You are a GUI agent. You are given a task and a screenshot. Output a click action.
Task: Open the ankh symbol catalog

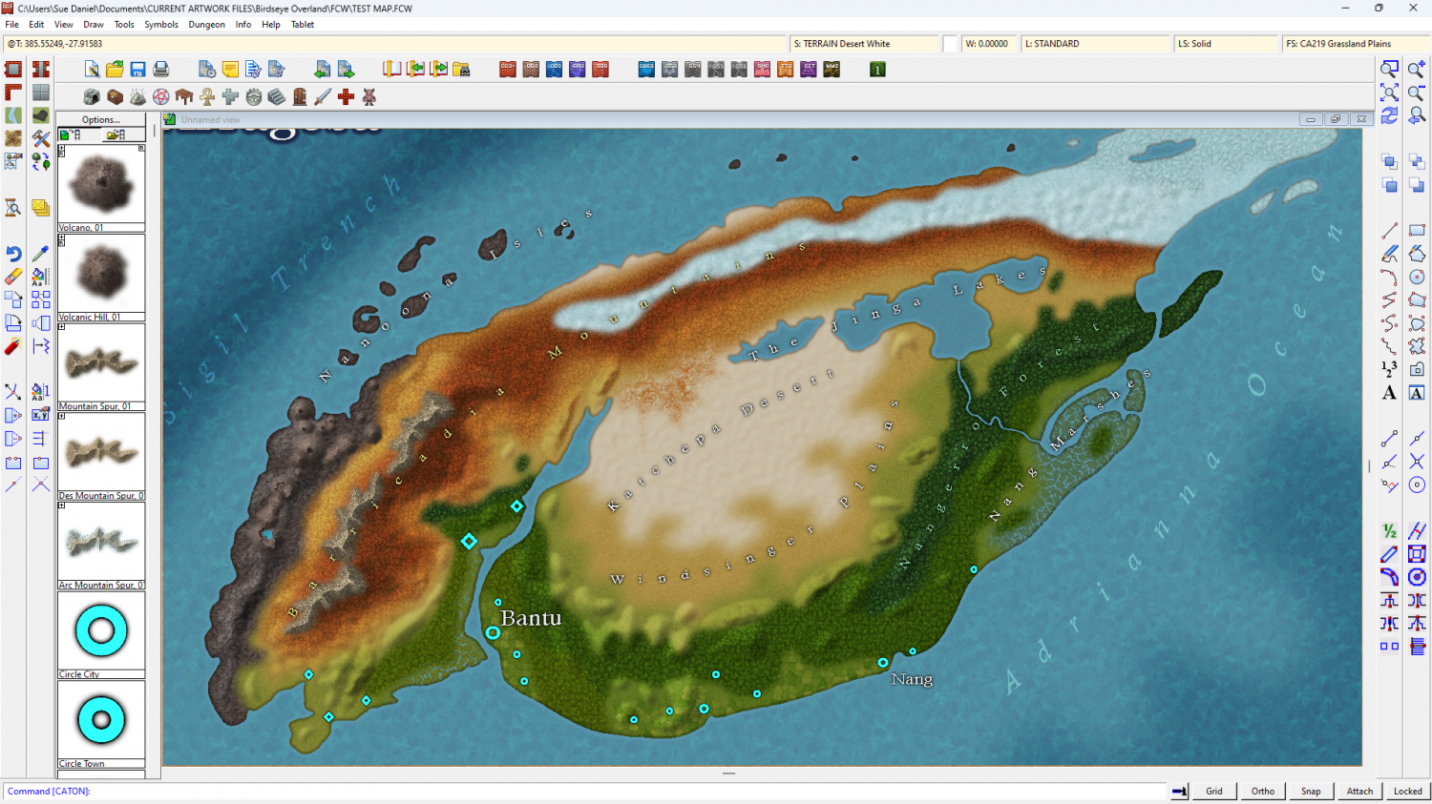[207, 96]
